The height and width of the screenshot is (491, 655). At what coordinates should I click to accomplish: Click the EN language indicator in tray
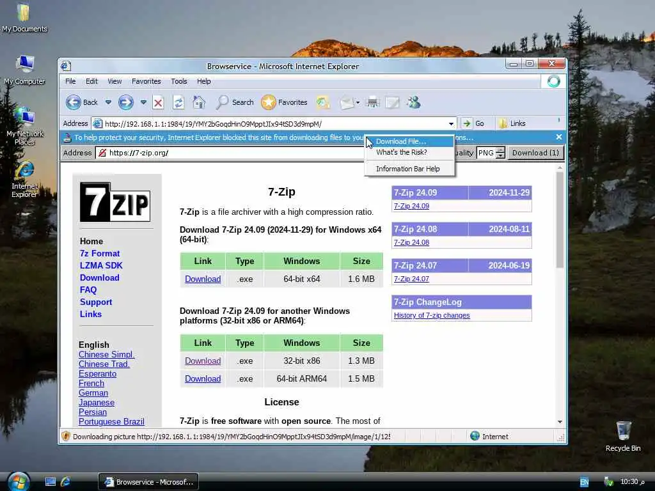pyautogui.click(x=584, y=482)
